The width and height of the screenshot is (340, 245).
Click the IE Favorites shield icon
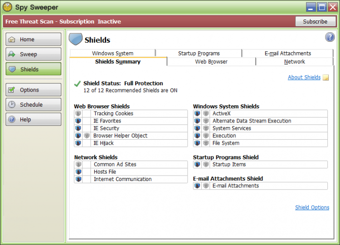[x=78, y=121]
